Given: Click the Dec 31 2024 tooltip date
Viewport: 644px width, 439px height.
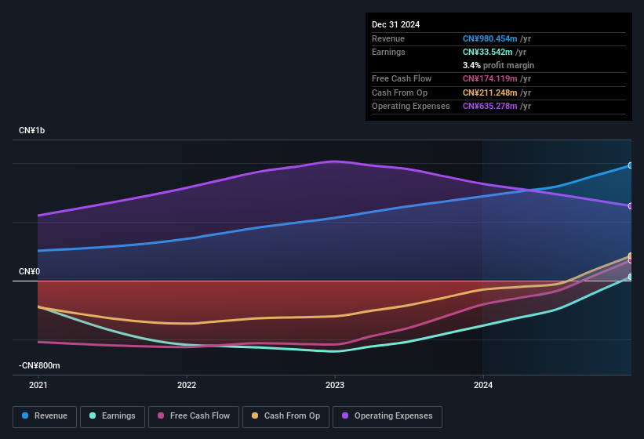Looking at the screenshot, I should (395, 24).
